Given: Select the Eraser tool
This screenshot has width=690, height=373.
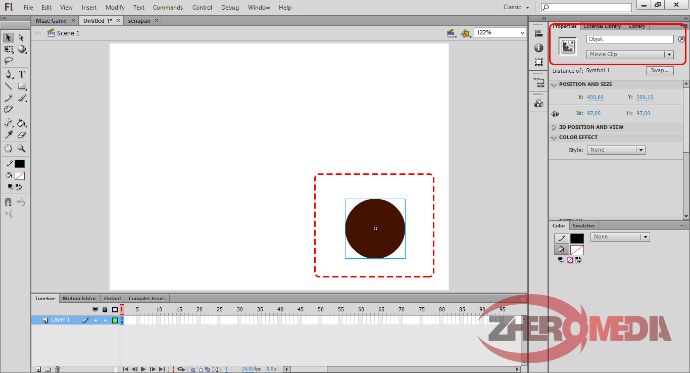Looking at the screenshot, I should coord(21,135).
